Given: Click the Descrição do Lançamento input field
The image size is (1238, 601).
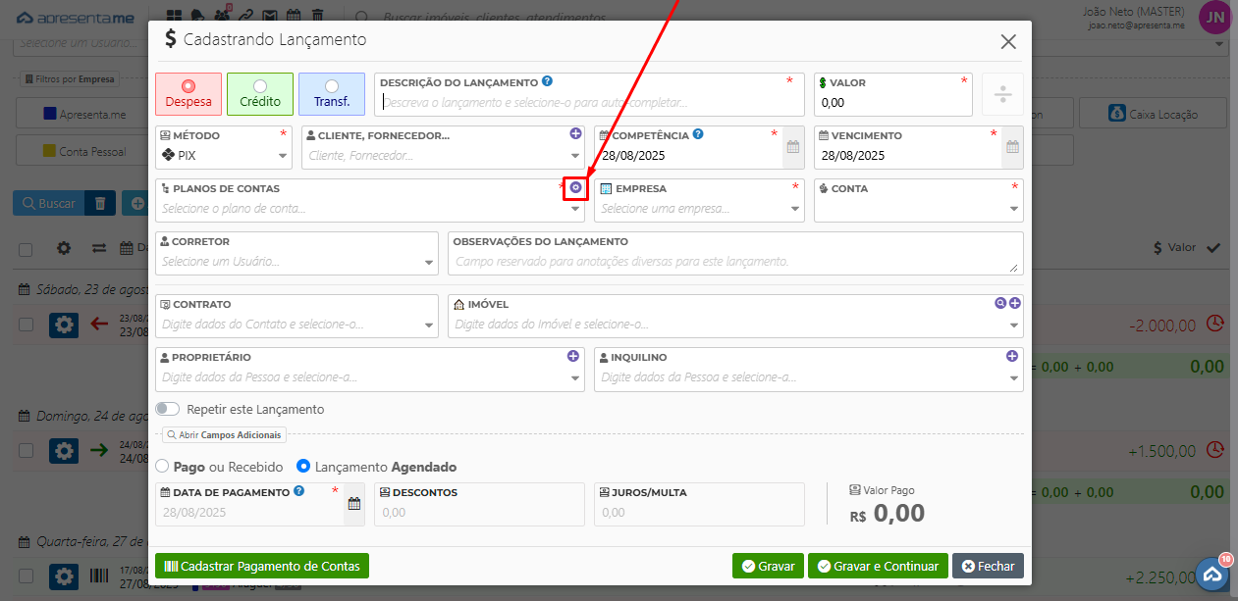Looking at the screenshot, I should point(587,102).
